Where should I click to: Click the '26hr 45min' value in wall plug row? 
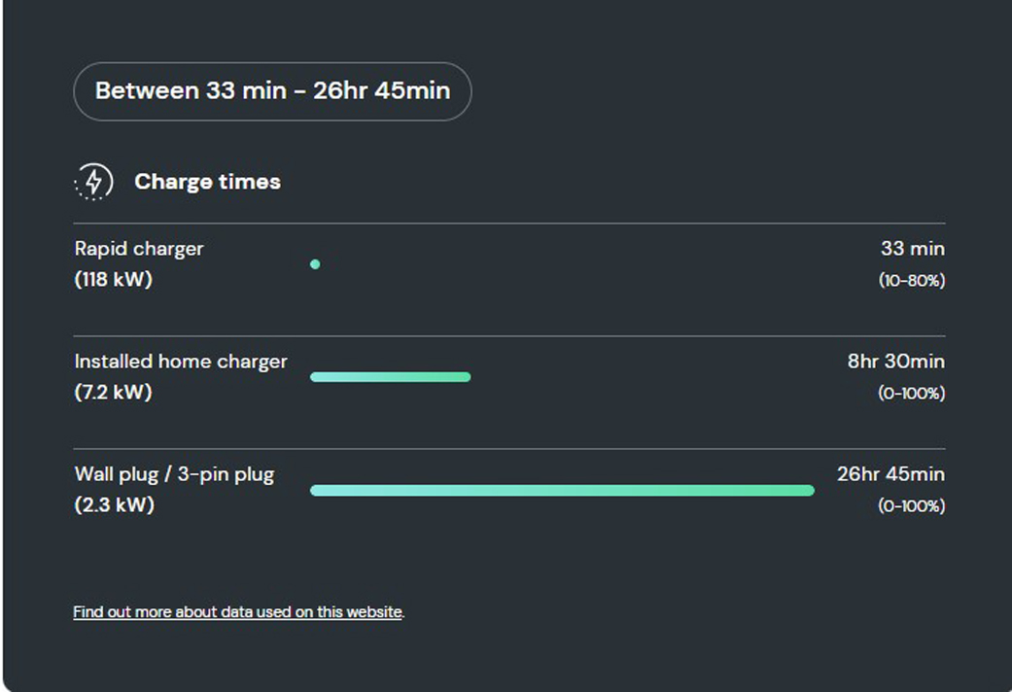pos(890,474)
